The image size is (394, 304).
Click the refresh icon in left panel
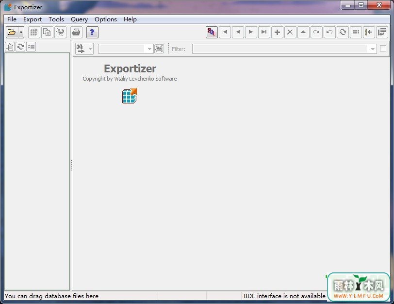click(x=20, y=47)
